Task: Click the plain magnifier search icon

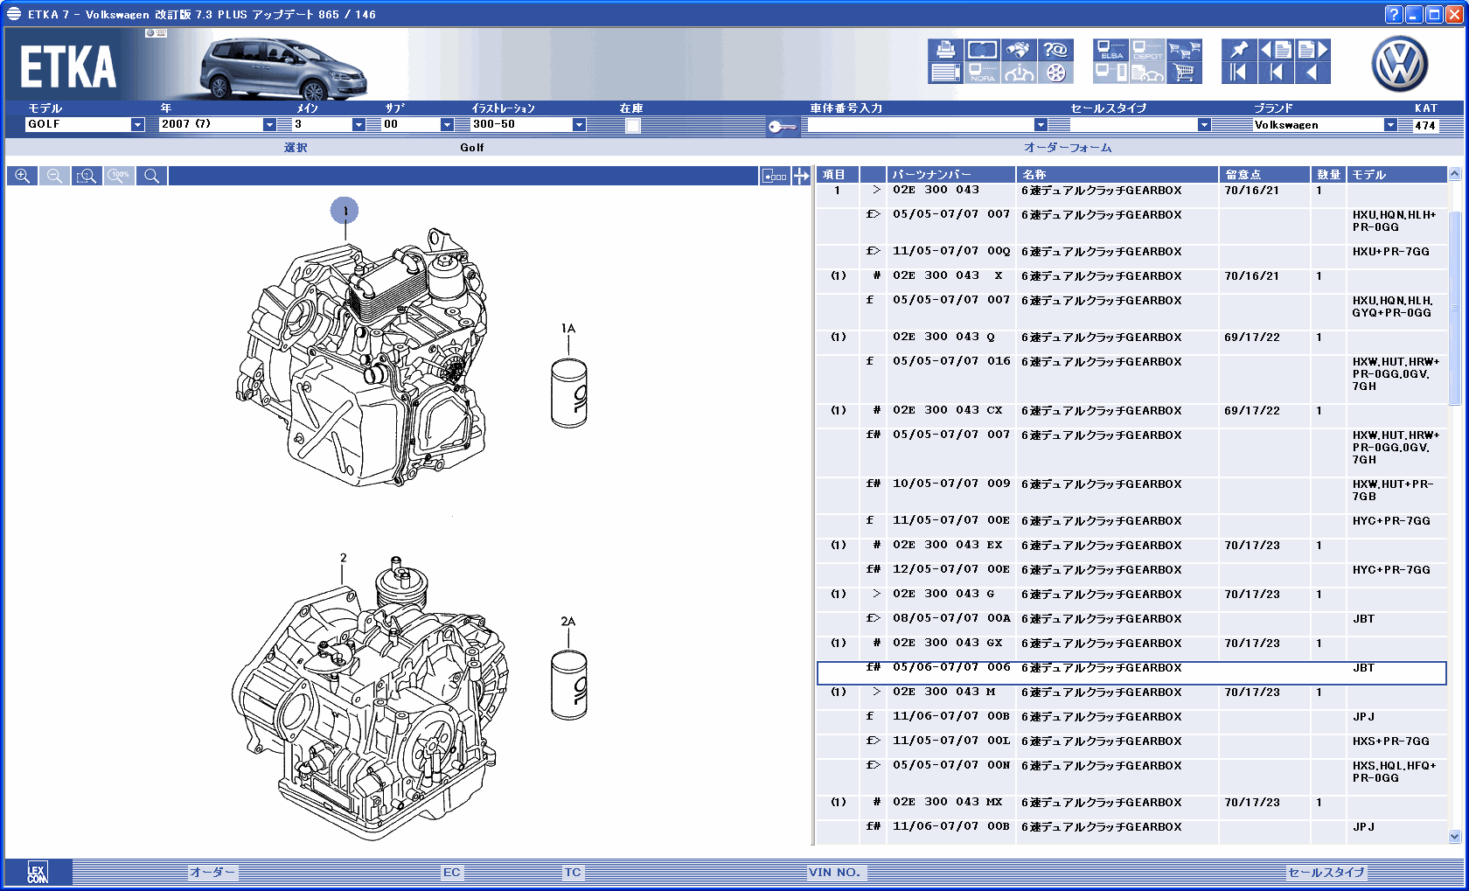Action: [151, 176]
